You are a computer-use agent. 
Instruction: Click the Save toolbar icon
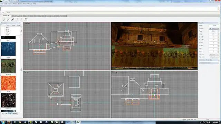(12, 20)
